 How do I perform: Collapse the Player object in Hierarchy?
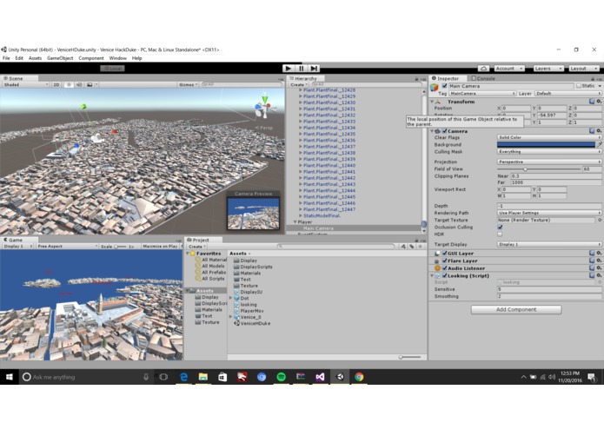[x=295, y=222]
